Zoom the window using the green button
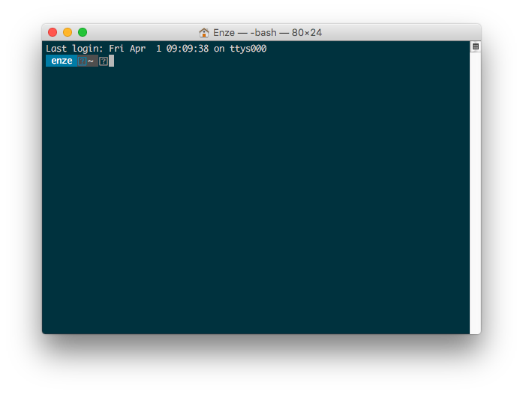 click(83, 32)
